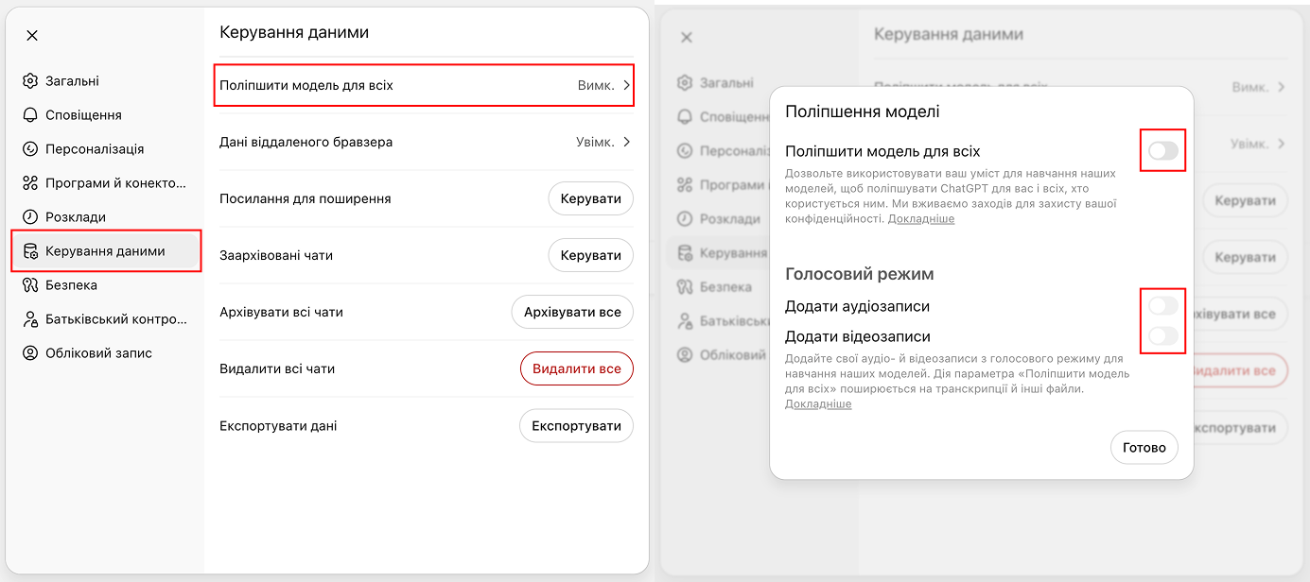Open Докладніше link under Голосовий режим

pyautogui.click(x=817, y=404)
